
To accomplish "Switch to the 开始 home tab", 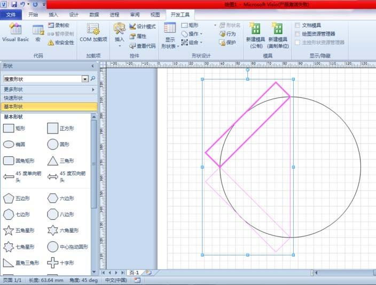I will point(33,14).
